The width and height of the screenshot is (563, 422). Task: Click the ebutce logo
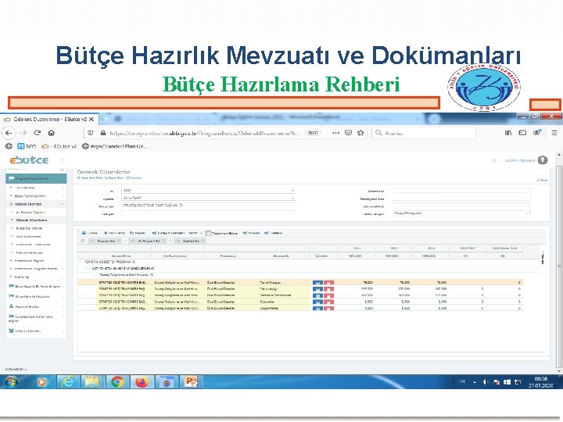coord(29,160)
